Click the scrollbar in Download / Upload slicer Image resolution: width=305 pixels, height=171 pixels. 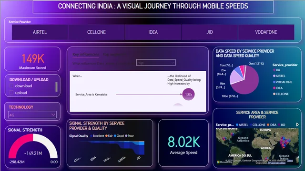(56, 87)
